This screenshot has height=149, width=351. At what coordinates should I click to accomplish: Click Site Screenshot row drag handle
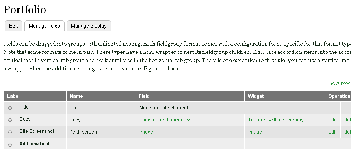(10, 132)
